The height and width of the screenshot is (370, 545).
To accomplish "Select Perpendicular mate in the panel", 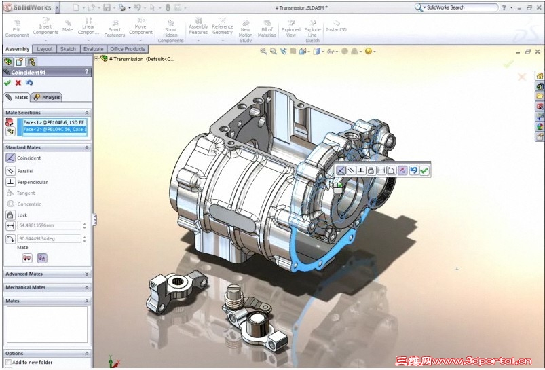I will pos(10,182).
